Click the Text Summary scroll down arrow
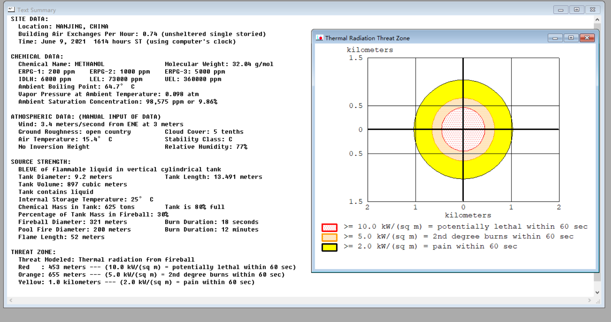Viewport: 611px width, 322px height. 597,292
